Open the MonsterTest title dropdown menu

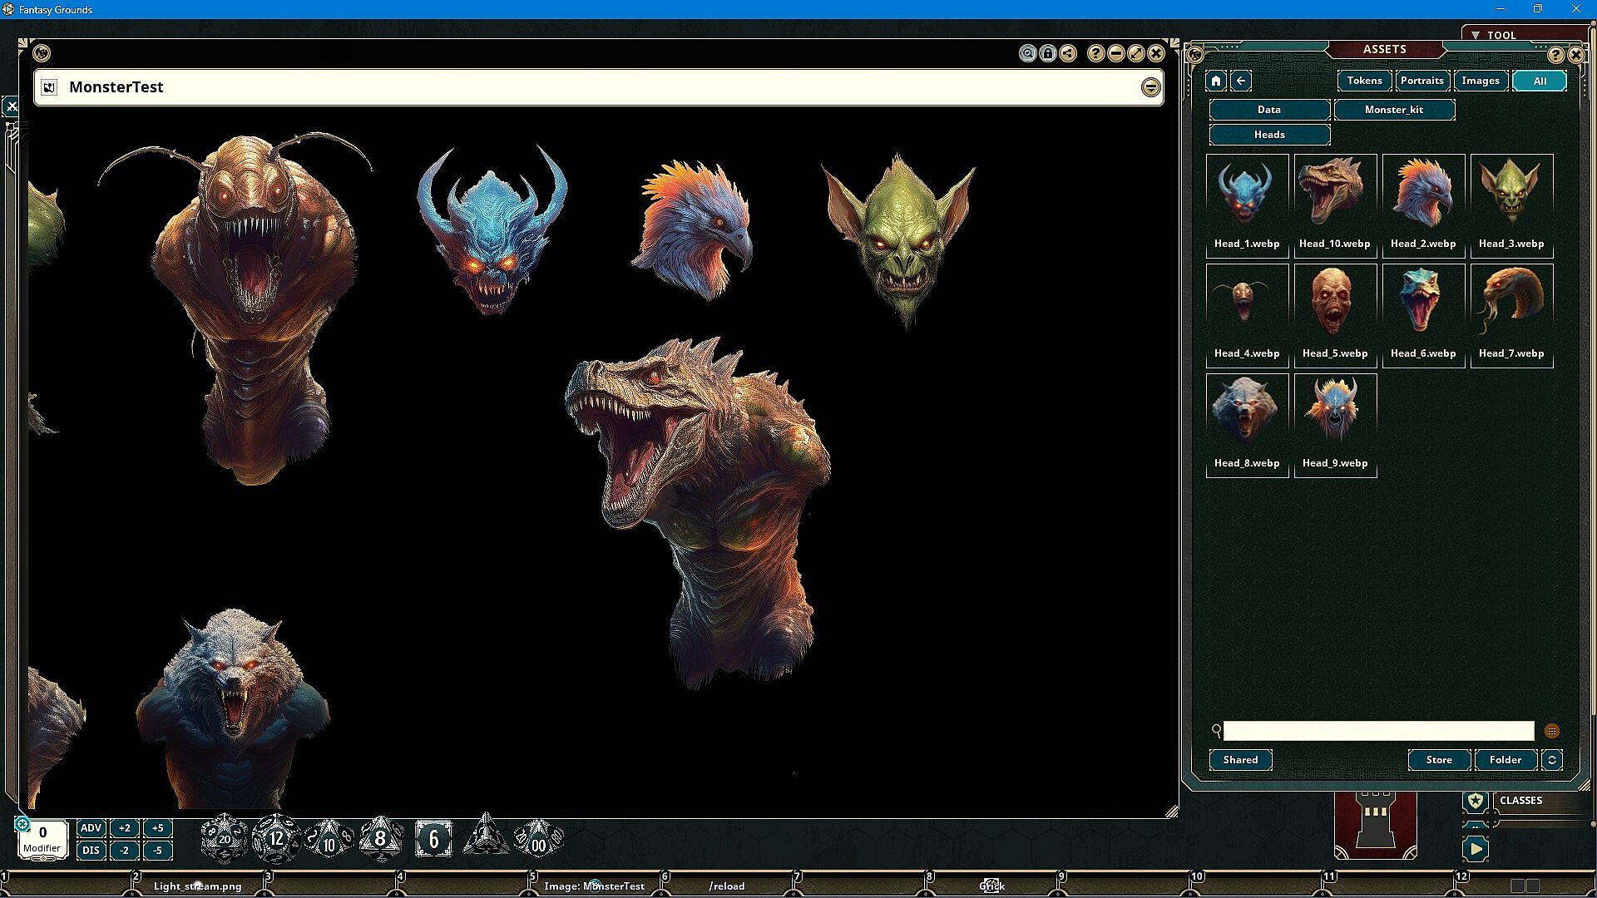point(1150,87)
